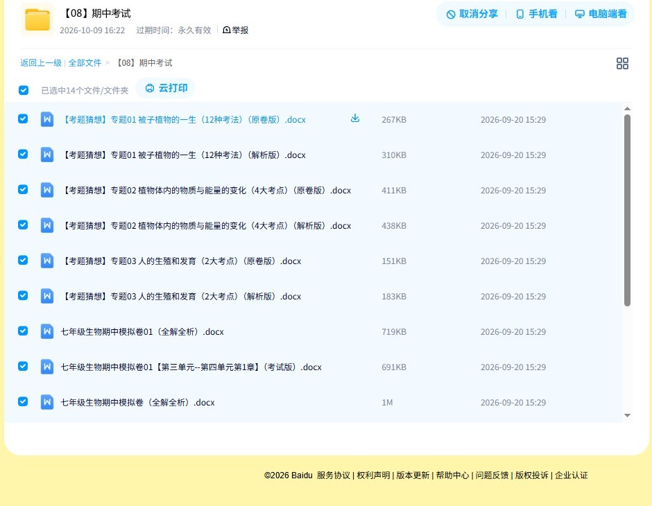652x506 pixels.
Task: Open 全部文件 breadcrumb link
Action: coord(85,63)
